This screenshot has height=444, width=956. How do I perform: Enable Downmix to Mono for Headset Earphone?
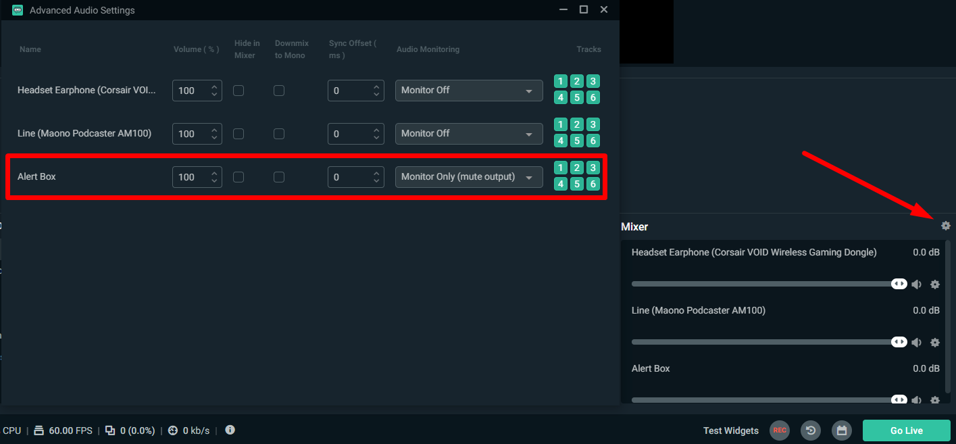click(279, 91)
